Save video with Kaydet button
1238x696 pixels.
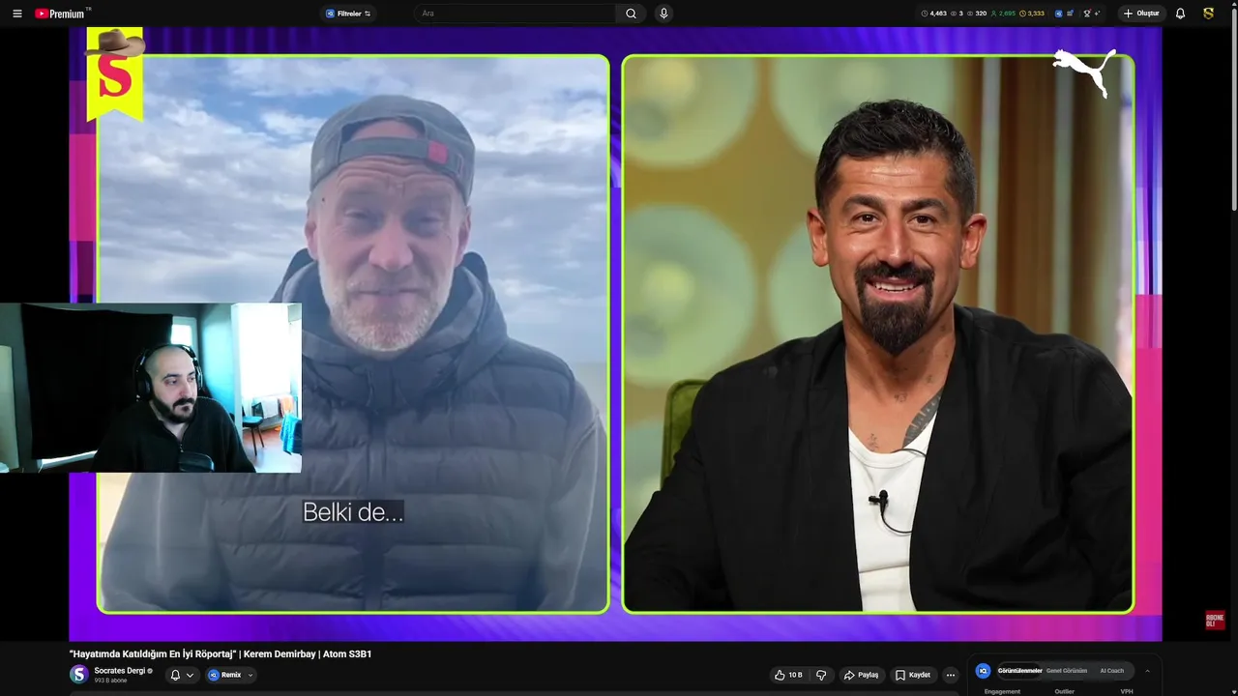click(x=913, y=675)
